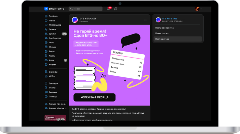Open the music note icon in header
The width and height of the screenshot is (240, 134).
click(115, 9)
